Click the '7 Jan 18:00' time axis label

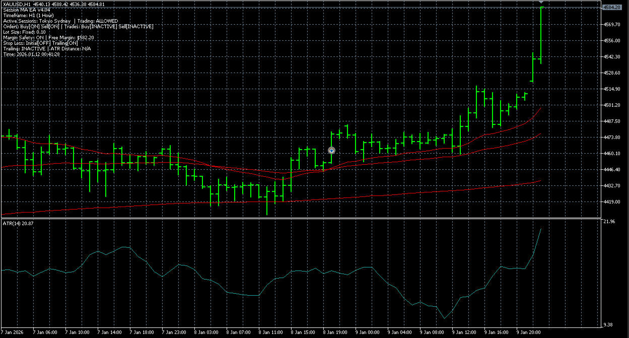click(142, 332)
